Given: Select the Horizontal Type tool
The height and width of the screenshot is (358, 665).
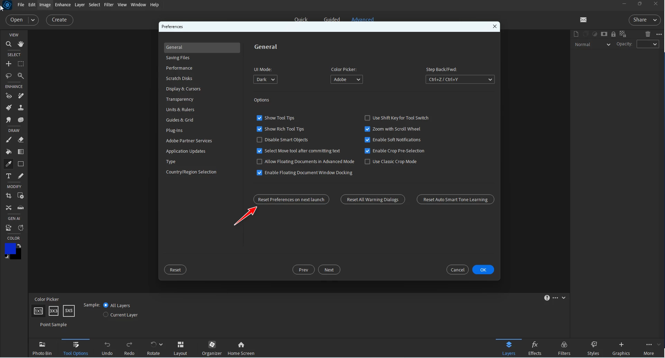Looking at the screenshot, I should [x=9, y=176].
